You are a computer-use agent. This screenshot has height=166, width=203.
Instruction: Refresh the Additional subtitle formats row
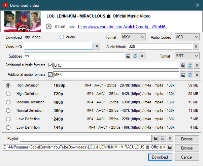coord(190,65)
